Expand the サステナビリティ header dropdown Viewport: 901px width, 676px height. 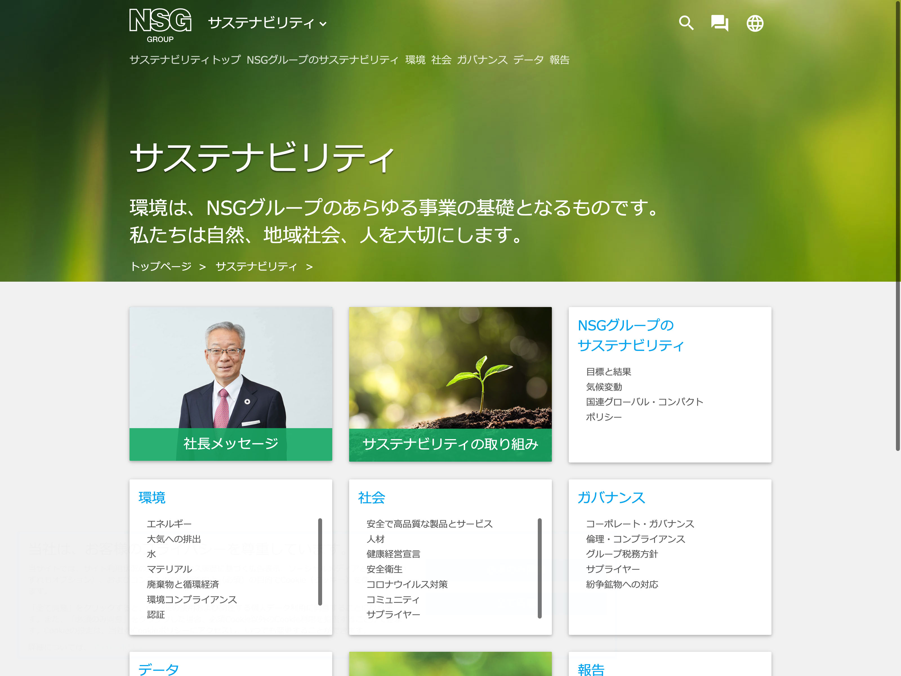267,23
